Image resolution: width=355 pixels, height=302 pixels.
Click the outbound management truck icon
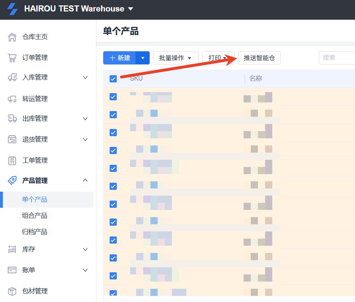pyautogui.click(x=12, y=119)
